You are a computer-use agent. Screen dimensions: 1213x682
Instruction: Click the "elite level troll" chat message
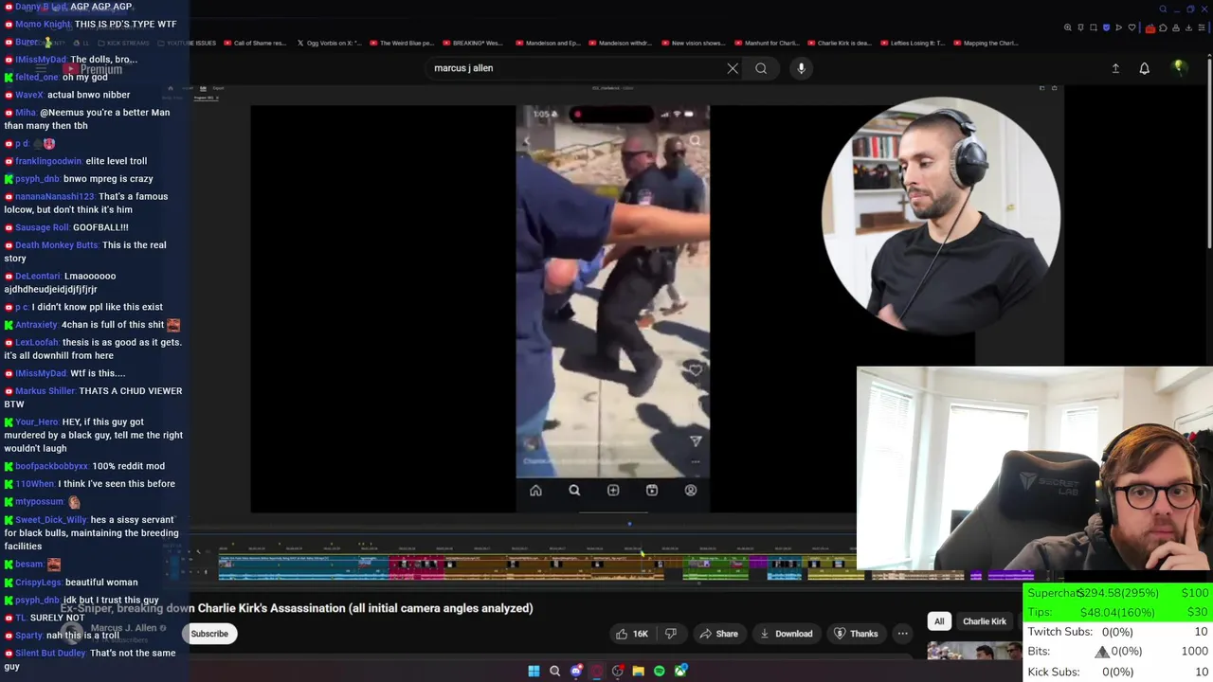click(x=116, y=161)
